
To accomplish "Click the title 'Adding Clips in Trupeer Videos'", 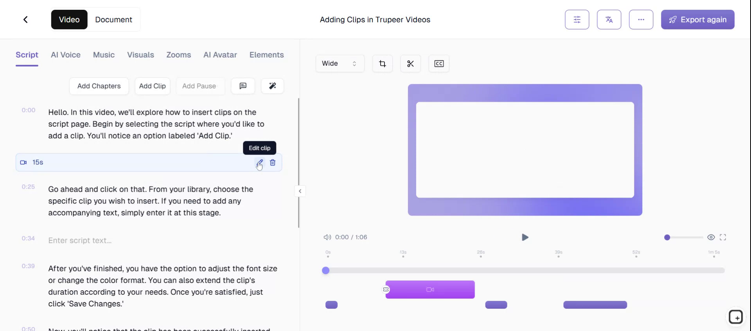I will [375, 20].
